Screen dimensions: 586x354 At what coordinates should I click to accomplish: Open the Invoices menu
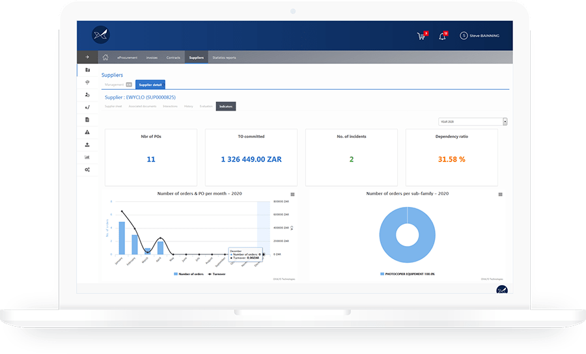152,57
